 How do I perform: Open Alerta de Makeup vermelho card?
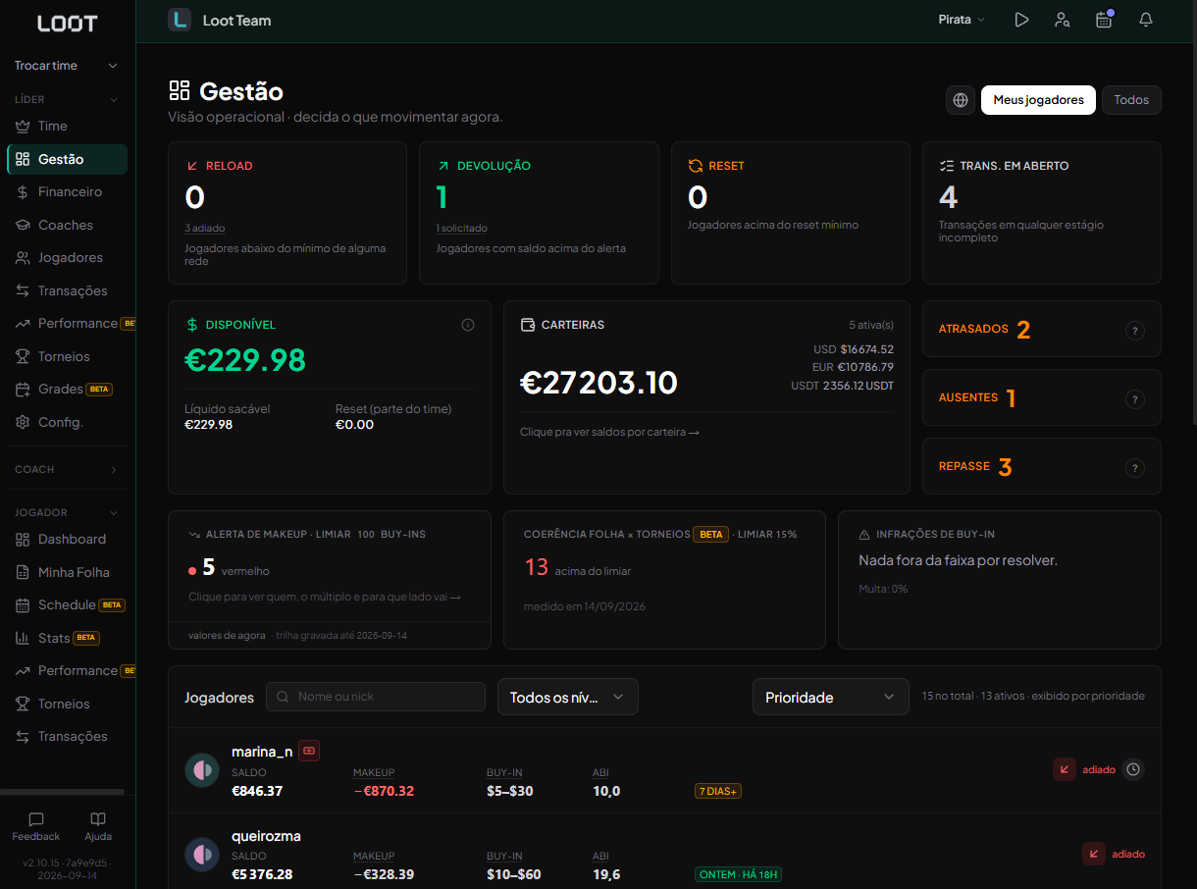point(330,580)
